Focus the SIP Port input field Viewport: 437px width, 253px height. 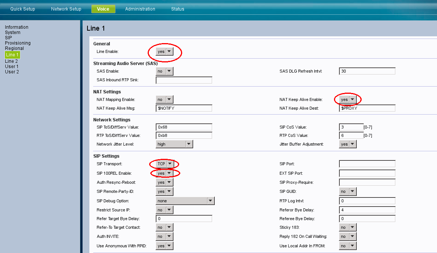367,164
